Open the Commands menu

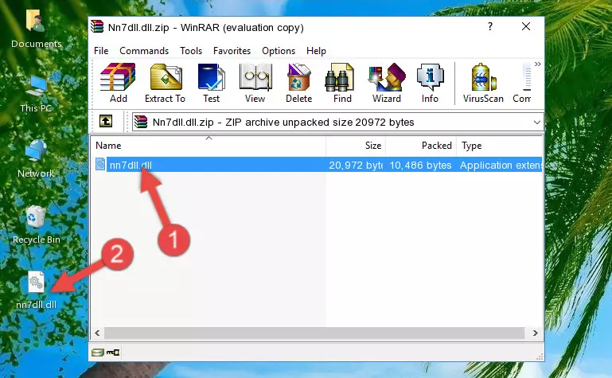144,51
